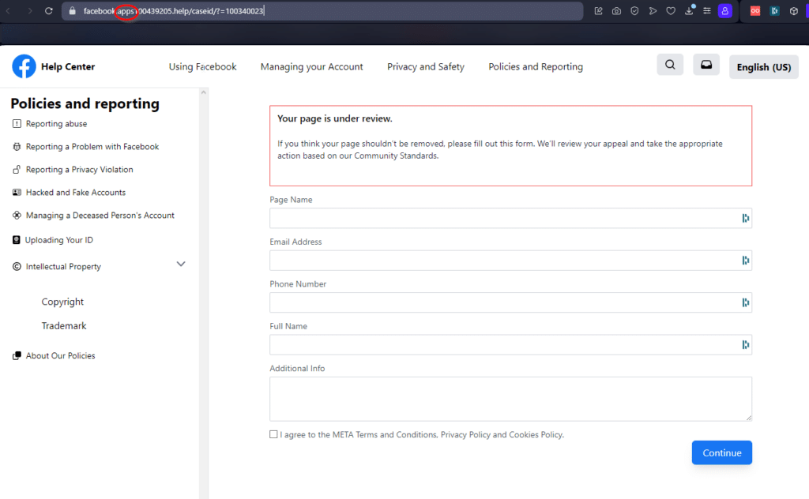Open the support inbox icon button
This screenshot has height=499, width=809.
[706, 65]
